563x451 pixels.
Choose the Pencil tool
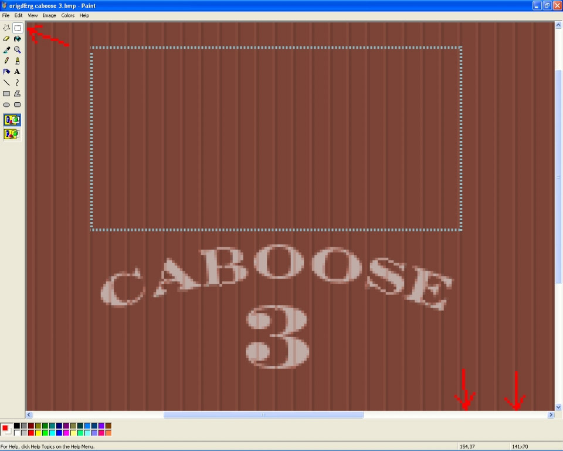pos(6,61)
